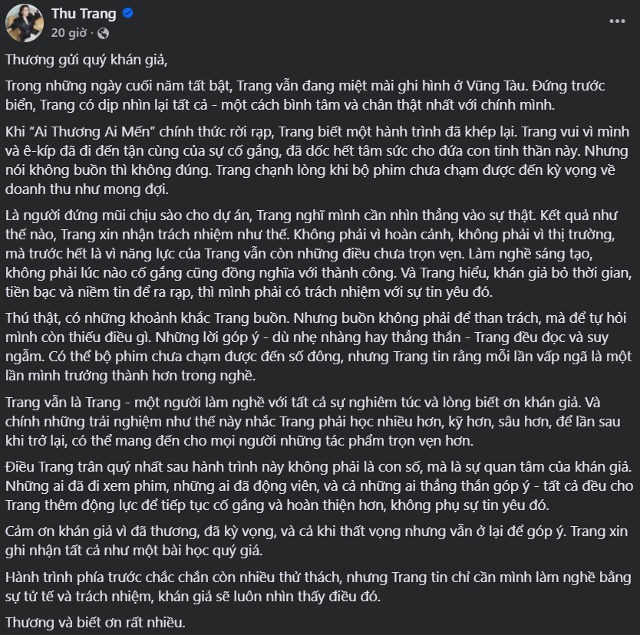Click the paragraph starting "Trong những ngày cuối năm"
This screenshot has height=635, width=640.
click(307, 94)
